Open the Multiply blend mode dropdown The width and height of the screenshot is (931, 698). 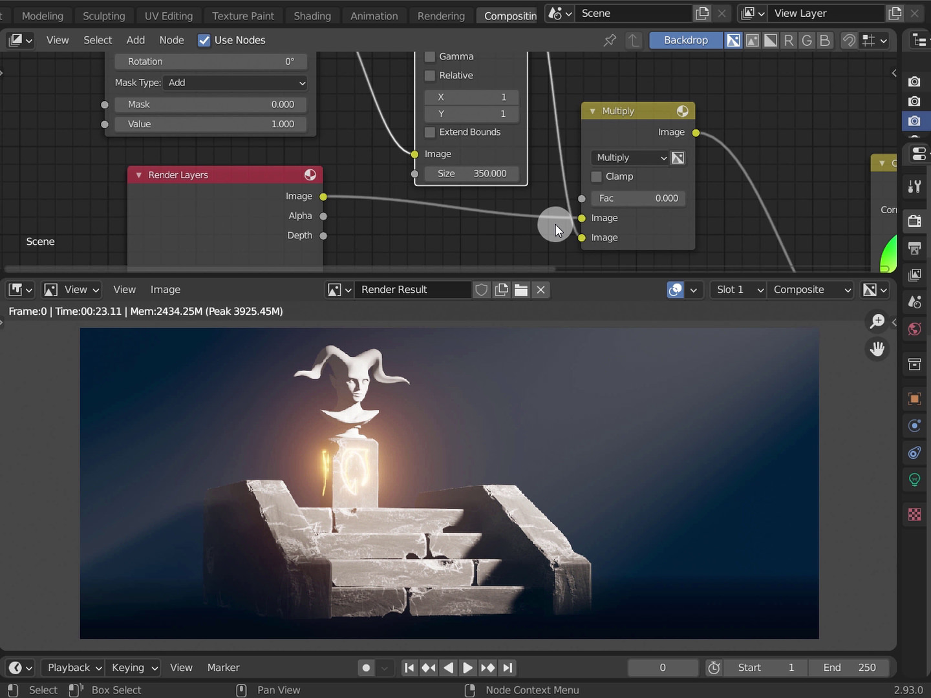click(x=630, y=158)
